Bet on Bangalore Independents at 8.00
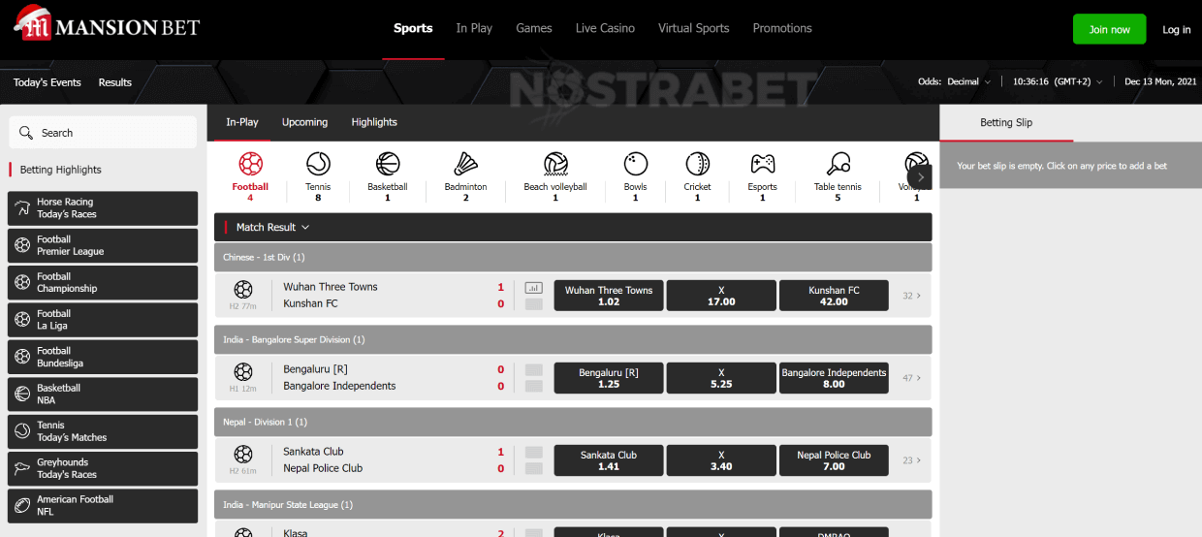Screen dimensions: 1202x537 [x=834, y=378]
